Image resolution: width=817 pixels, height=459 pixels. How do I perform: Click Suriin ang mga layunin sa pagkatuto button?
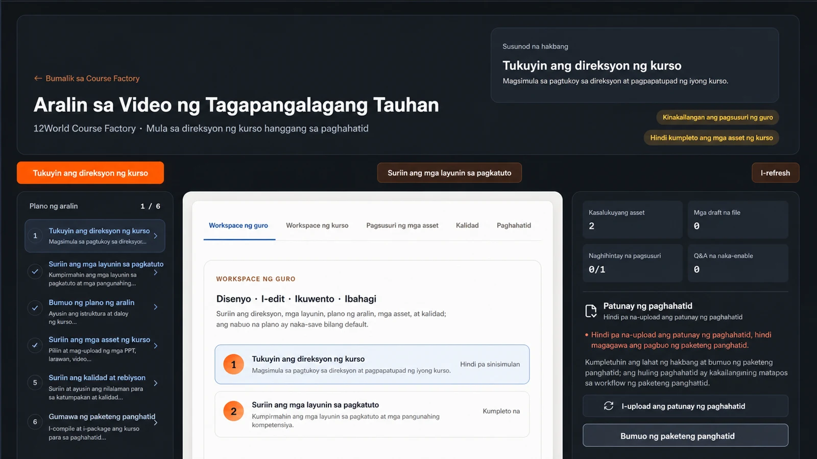pos(449,173)
